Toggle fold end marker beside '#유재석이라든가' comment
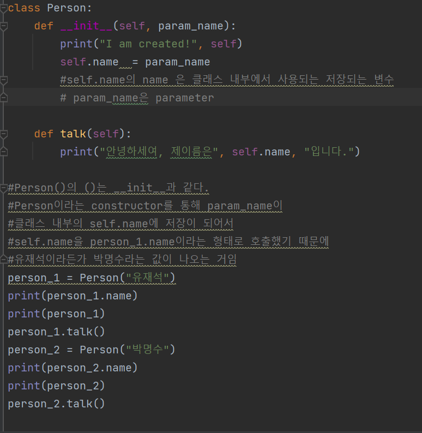Image resolution: width=422 pixels, height=433 pixels. coord(4,259)
